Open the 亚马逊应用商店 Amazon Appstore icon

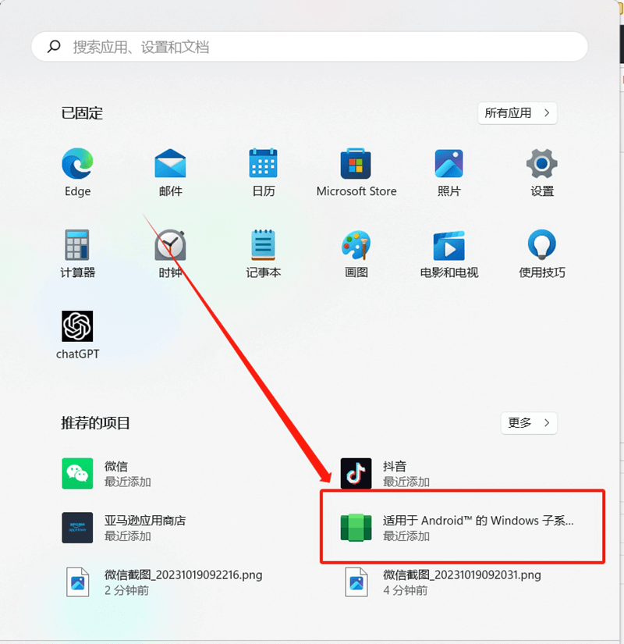77,528
